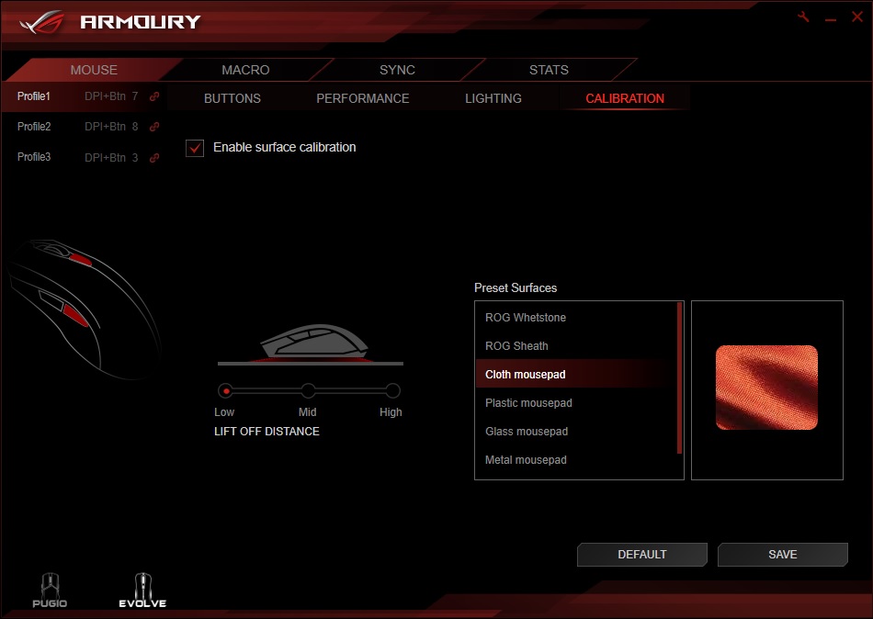Click the DEFAULT button
Image resolution: width=873 pixels, height=619 pixels.
pyautogui.click(x=642, y=555)
